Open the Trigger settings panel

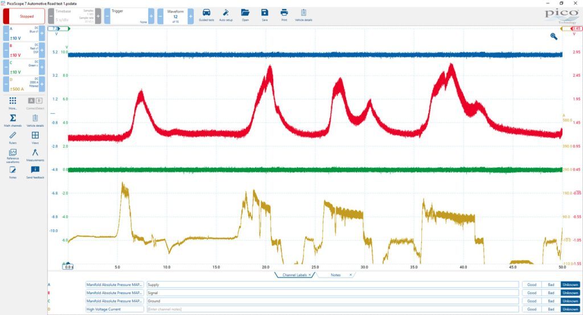click(129, 16)
